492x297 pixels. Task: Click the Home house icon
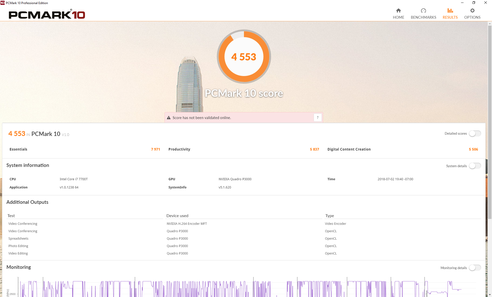pyautogui.click(x=398, y=10)
